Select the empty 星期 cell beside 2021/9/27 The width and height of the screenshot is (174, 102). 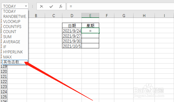click(90, 36)
